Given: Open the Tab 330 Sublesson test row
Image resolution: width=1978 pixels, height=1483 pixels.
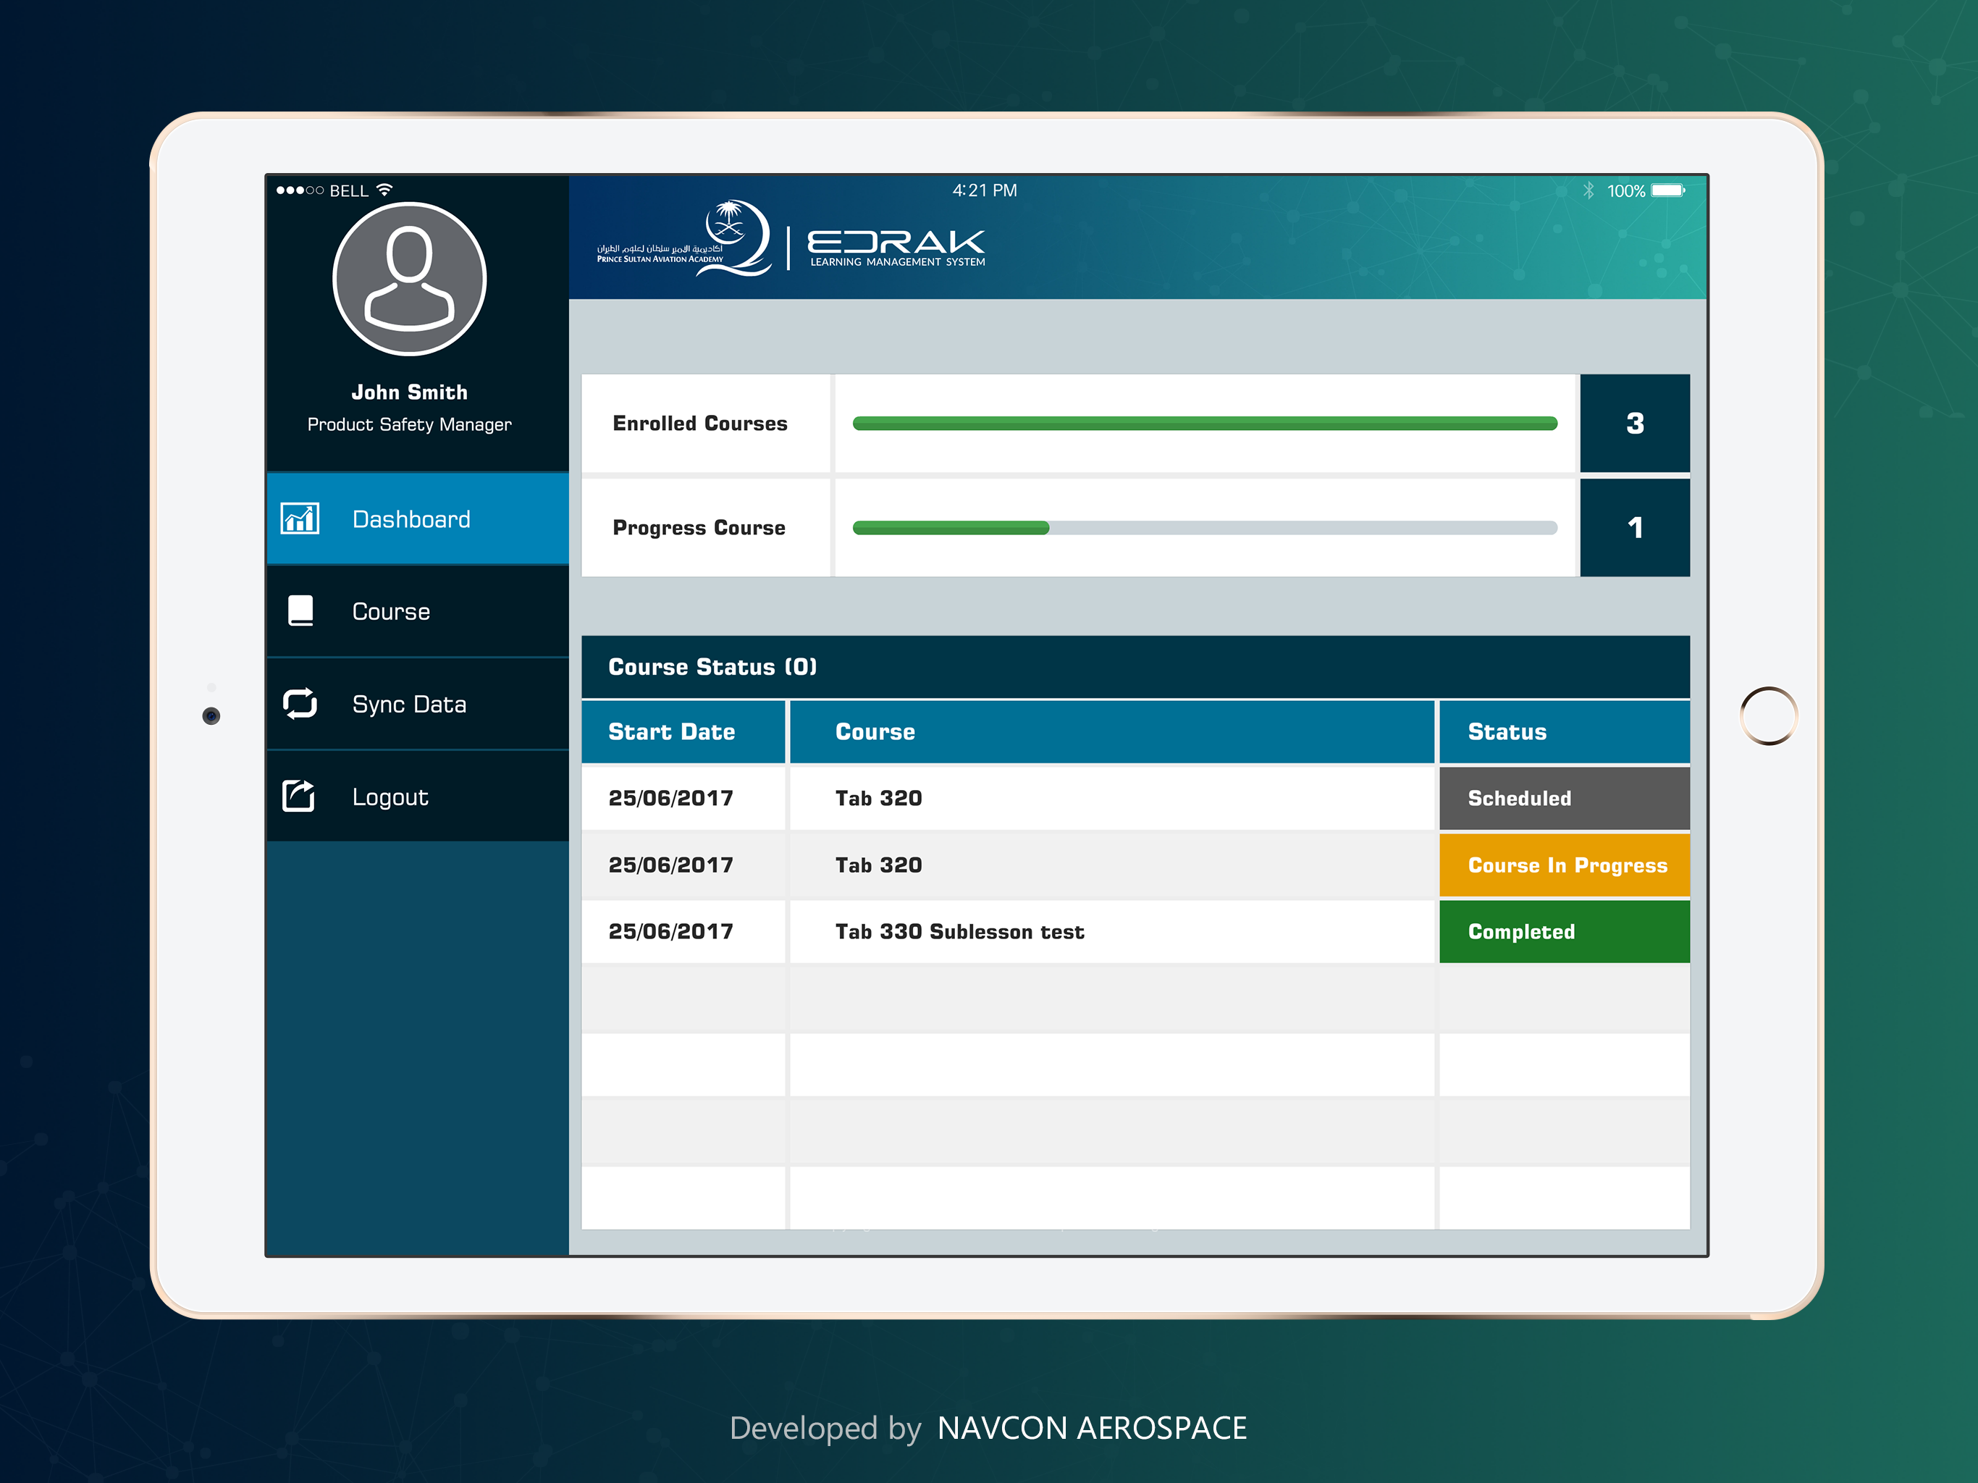Looking at the screenshot, I should point(959,932).
